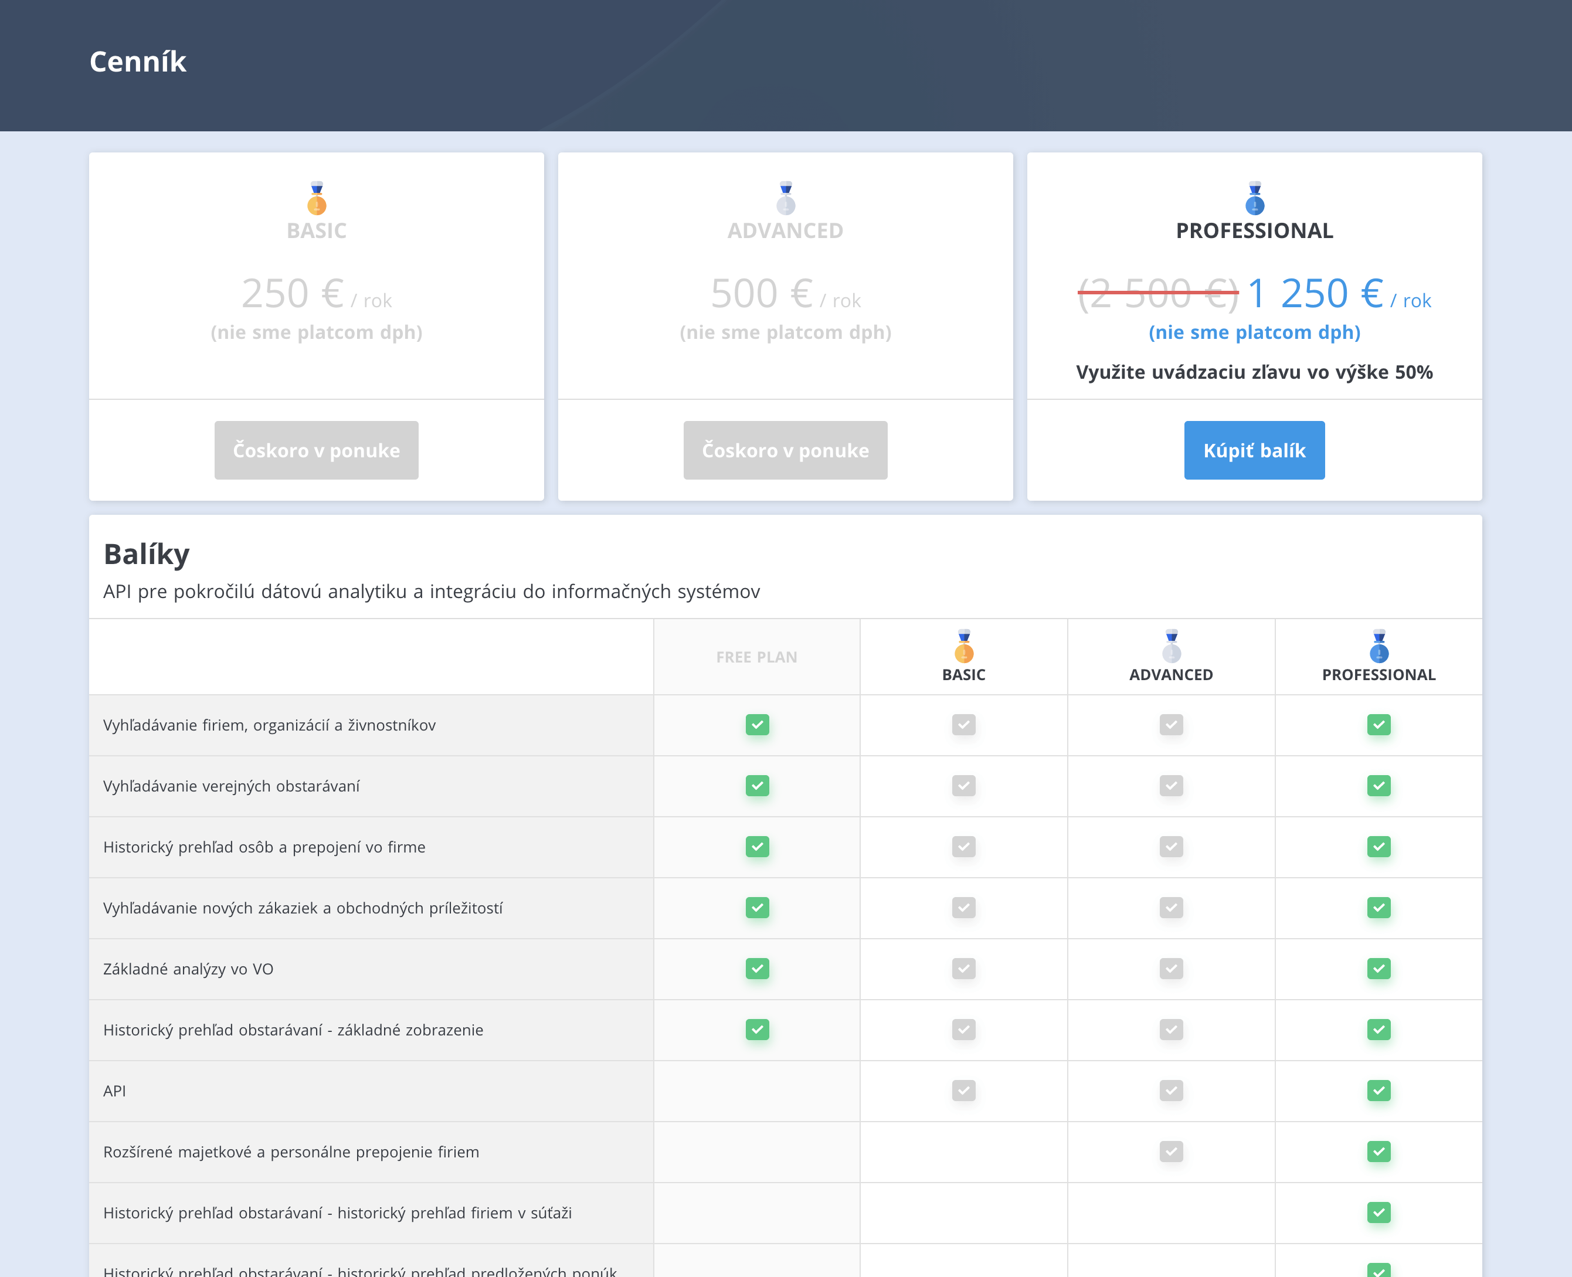
Task: Click the silver medal icon on ADVANCED card
Action: (786, 199)
